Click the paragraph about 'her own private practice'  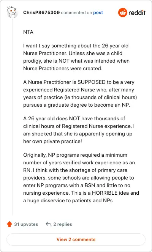pyautogui.click(x=79, y=130)
